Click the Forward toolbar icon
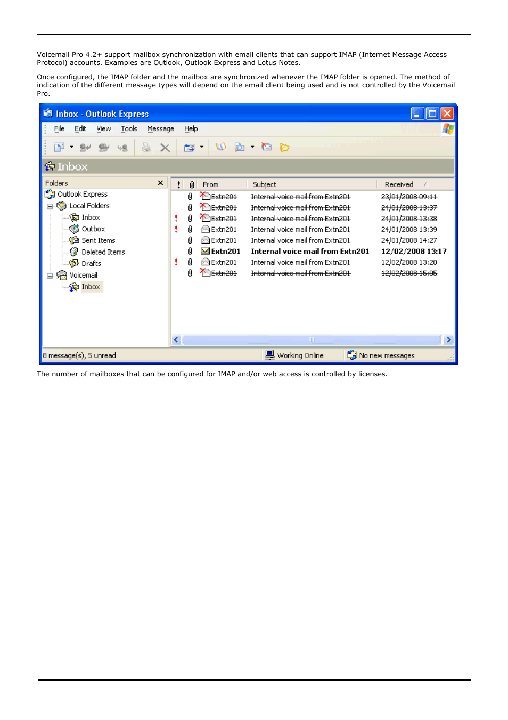508x720 pixels. pyautogui.click(x=122, y=148)
